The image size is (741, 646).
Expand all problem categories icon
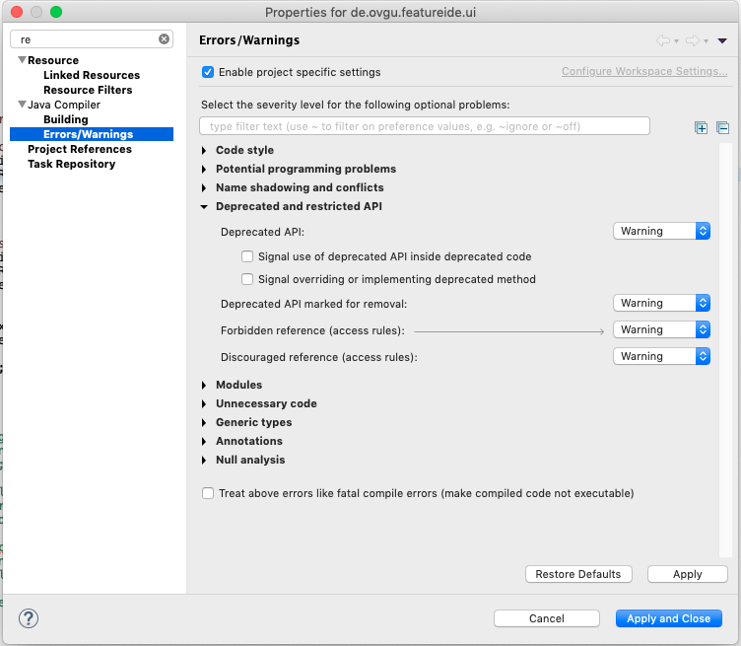pyautogui.click(x=701, y=127)
